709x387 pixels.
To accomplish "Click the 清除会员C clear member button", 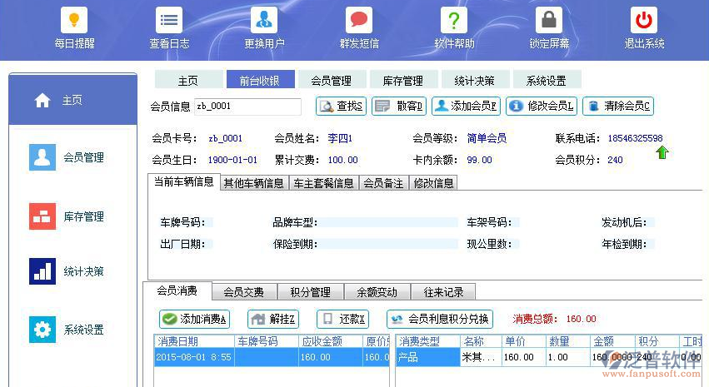I will pyautogui.click(x=618, y=107).
